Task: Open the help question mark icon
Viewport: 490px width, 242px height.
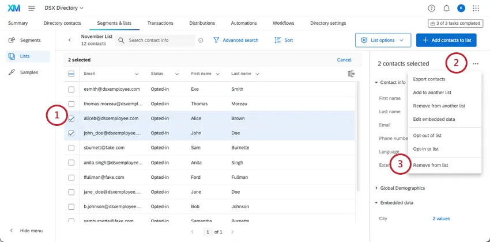Action: 432,8
